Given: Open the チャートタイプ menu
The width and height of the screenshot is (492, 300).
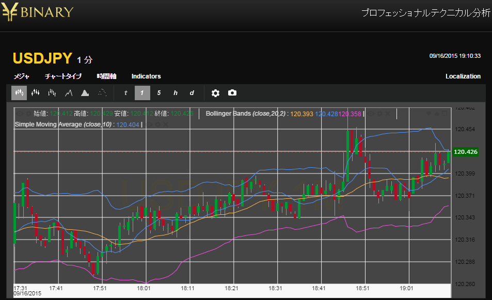Looking at the screenshot, I should (x=63, y=76).
